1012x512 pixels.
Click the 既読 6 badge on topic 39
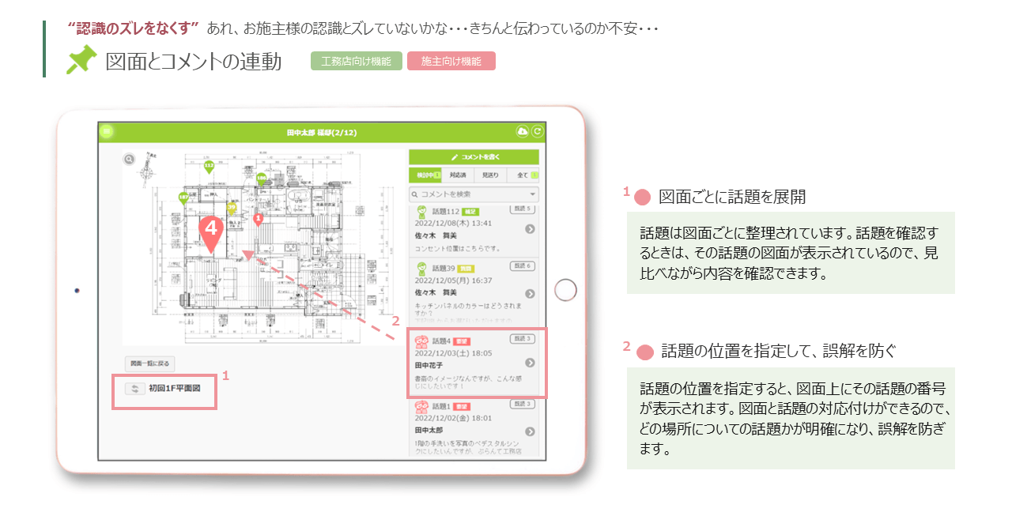[523, 266]
